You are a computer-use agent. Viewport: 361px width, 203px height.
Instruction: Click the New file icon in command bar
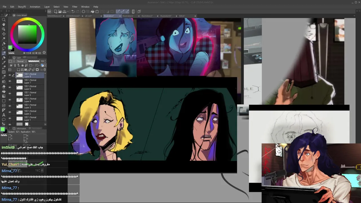(x=56, y=12)
